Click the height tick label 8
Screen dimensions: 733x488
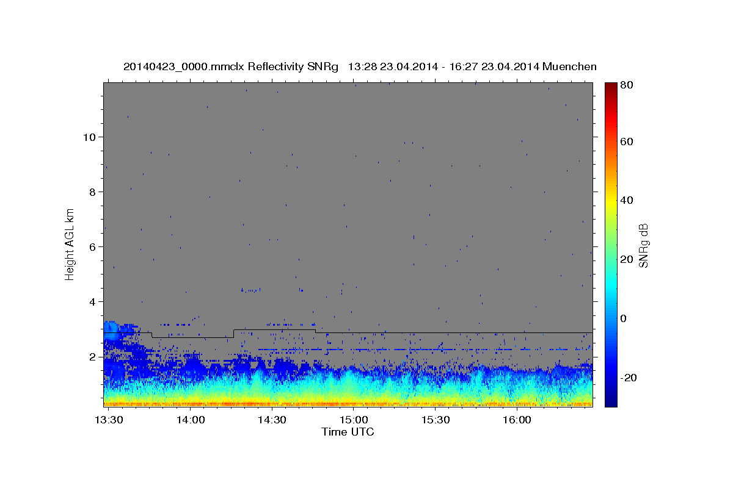93,192
